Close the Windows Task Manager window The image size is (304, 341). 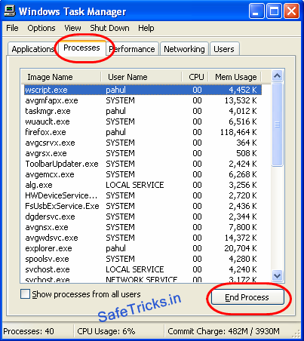click(x=291, y=11)
